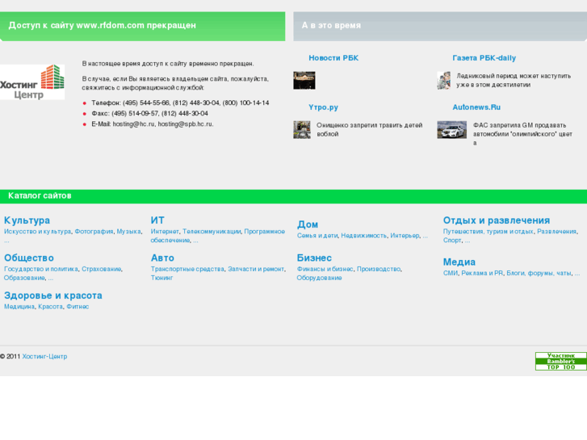The image size is (587, 440).
Task: Select the СМИ subcategory
Action: tap(451, 273)
